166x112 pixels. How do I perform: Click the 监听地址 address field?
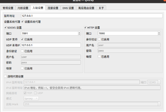pyautogui.click(x=92, y=16)
